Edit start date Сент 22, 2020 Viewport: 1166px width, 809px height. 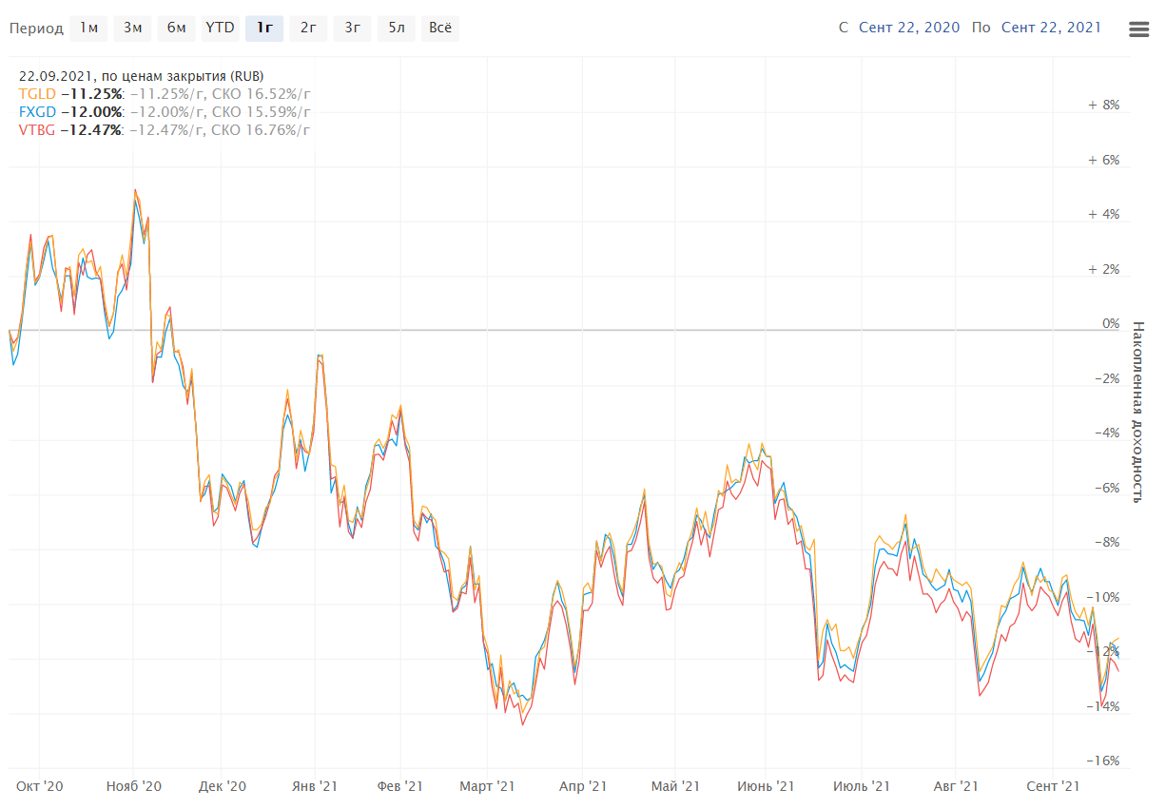(x=910, y=28)
